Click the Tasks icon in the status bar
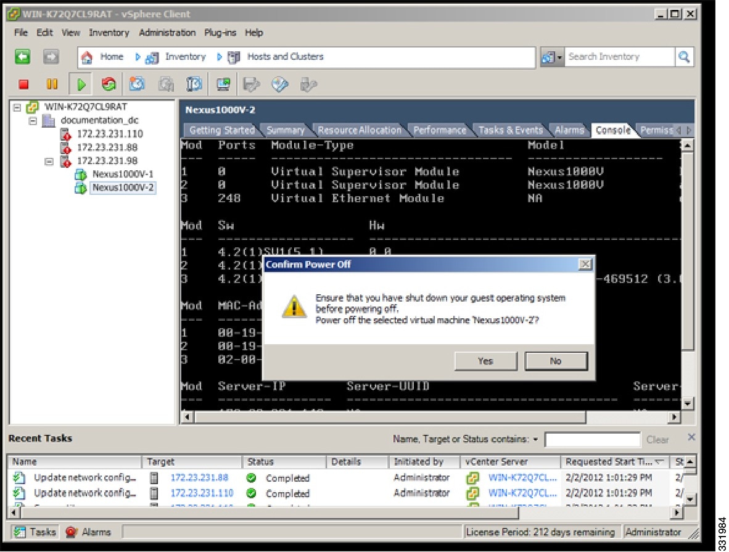This screenshot has height=552, width=729. 19,532
